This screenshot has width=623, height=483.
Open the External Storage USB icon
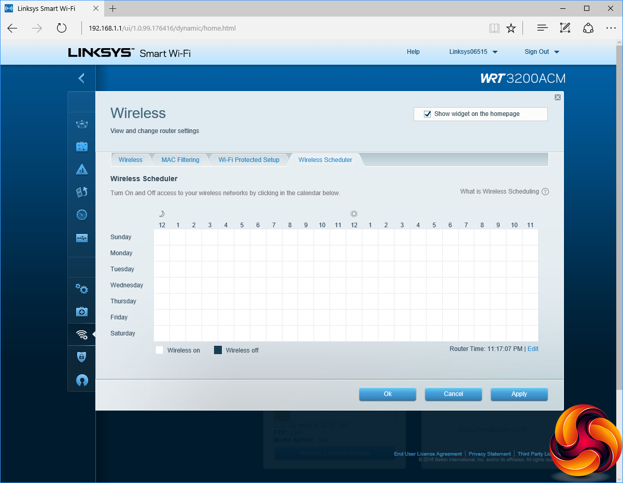[81, 238]
